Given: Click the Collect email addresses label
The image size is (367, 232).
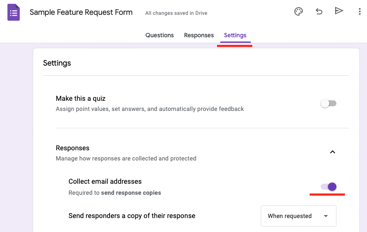Looking at the screenshot, I should 105,181.
